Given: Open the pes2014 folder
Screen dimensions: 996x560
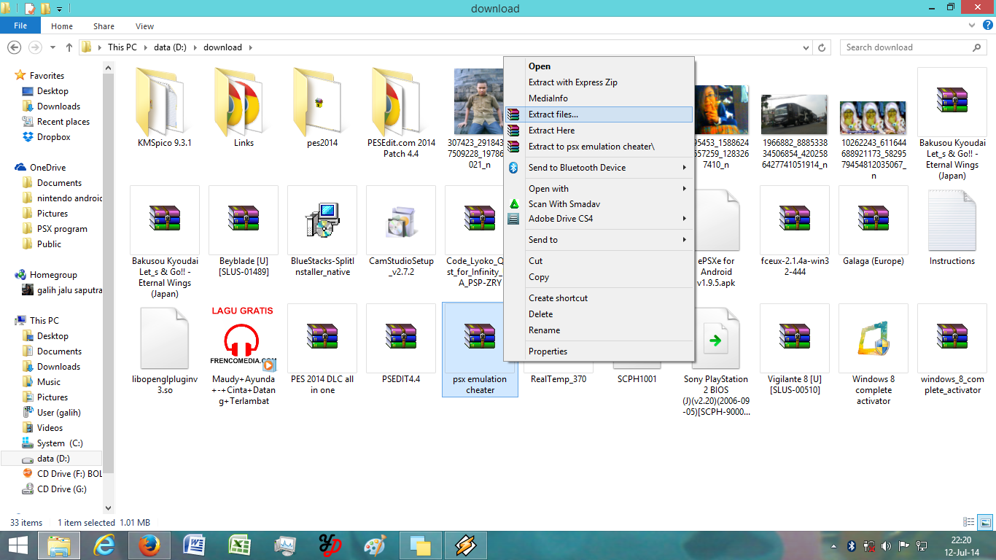Looking at the screenshot, I should tap(322, 107).
